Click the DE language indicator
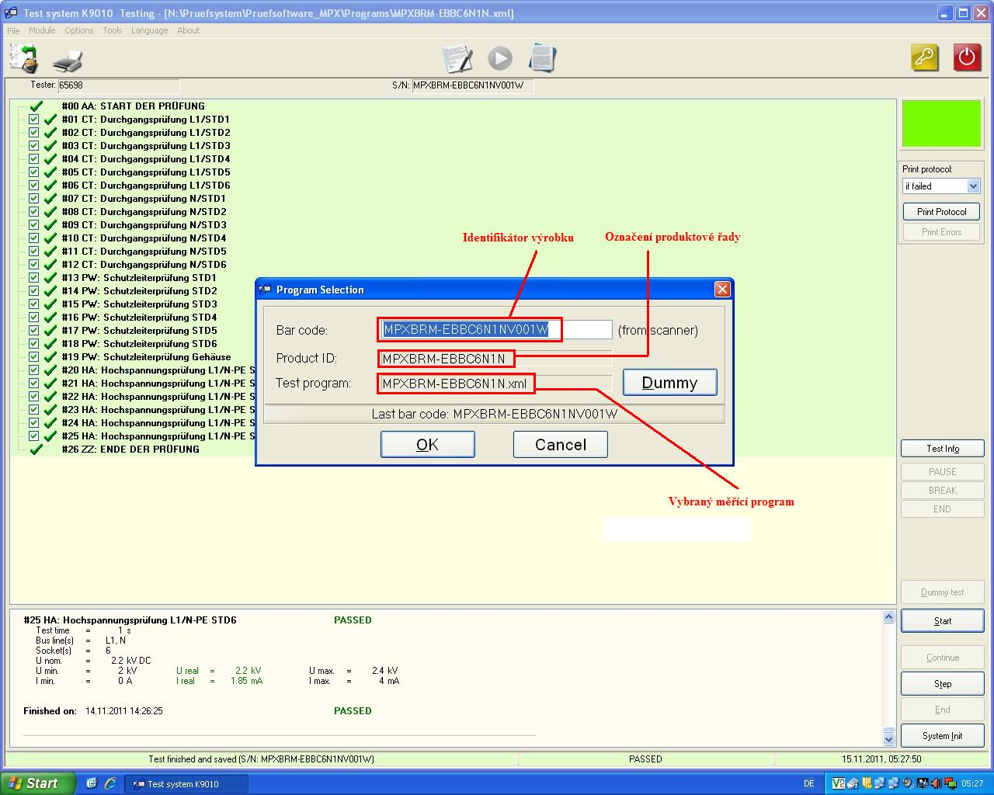The height and width of the screenshot is (795, 994). point(808,784)
